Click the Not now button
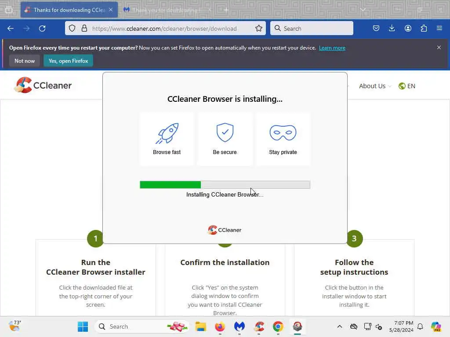This screenshot has width=450, height=337. [x=25, y=61]
